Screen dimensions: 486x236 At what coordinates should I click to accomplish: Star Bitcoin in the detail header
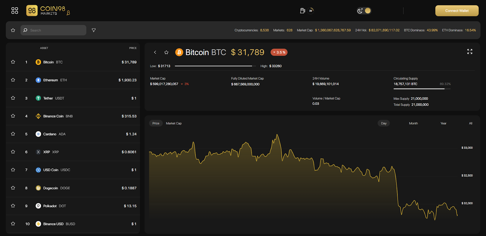(166, 52)
